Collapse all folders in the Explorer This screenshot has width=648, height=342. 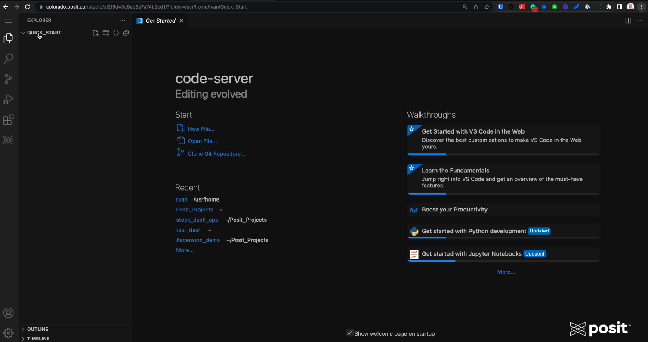[x=126, y=33]
